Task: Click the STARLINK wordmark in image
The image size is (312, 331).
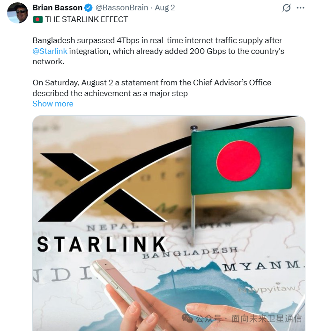Action: 102,244
